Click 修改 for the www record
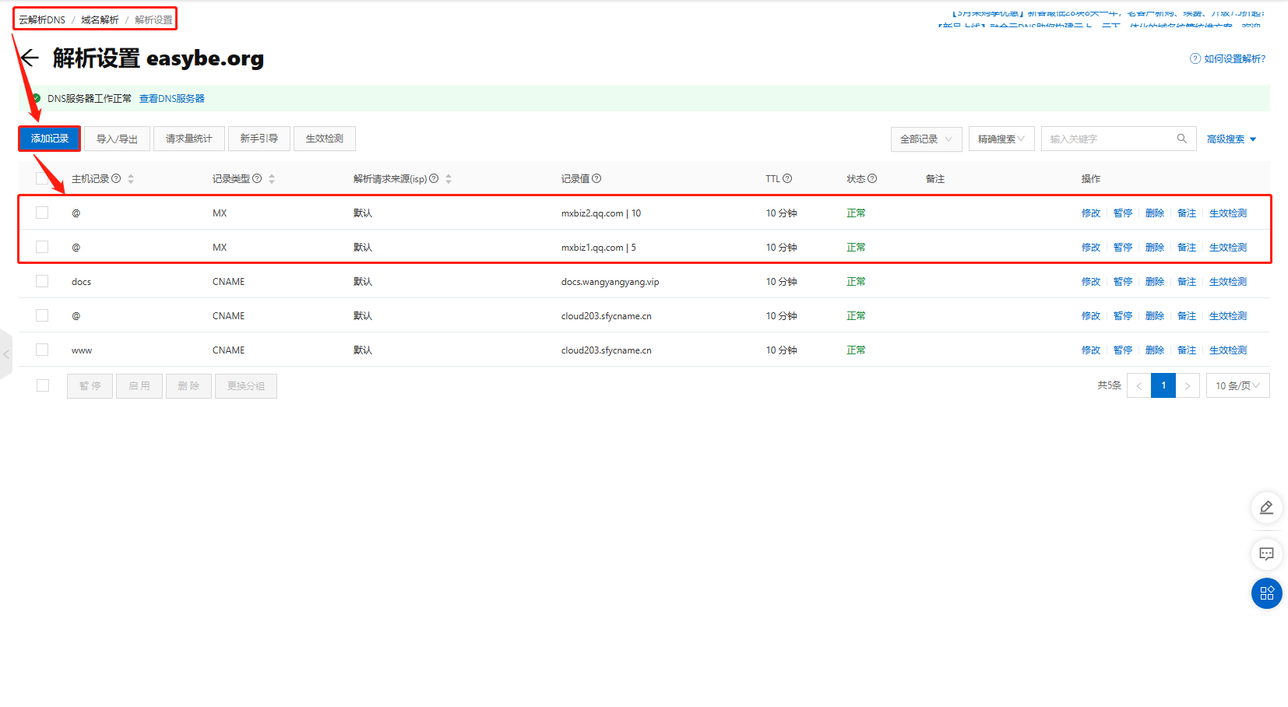The width and height of the screenshot is (1288, 707). (x=1090, y=350)
